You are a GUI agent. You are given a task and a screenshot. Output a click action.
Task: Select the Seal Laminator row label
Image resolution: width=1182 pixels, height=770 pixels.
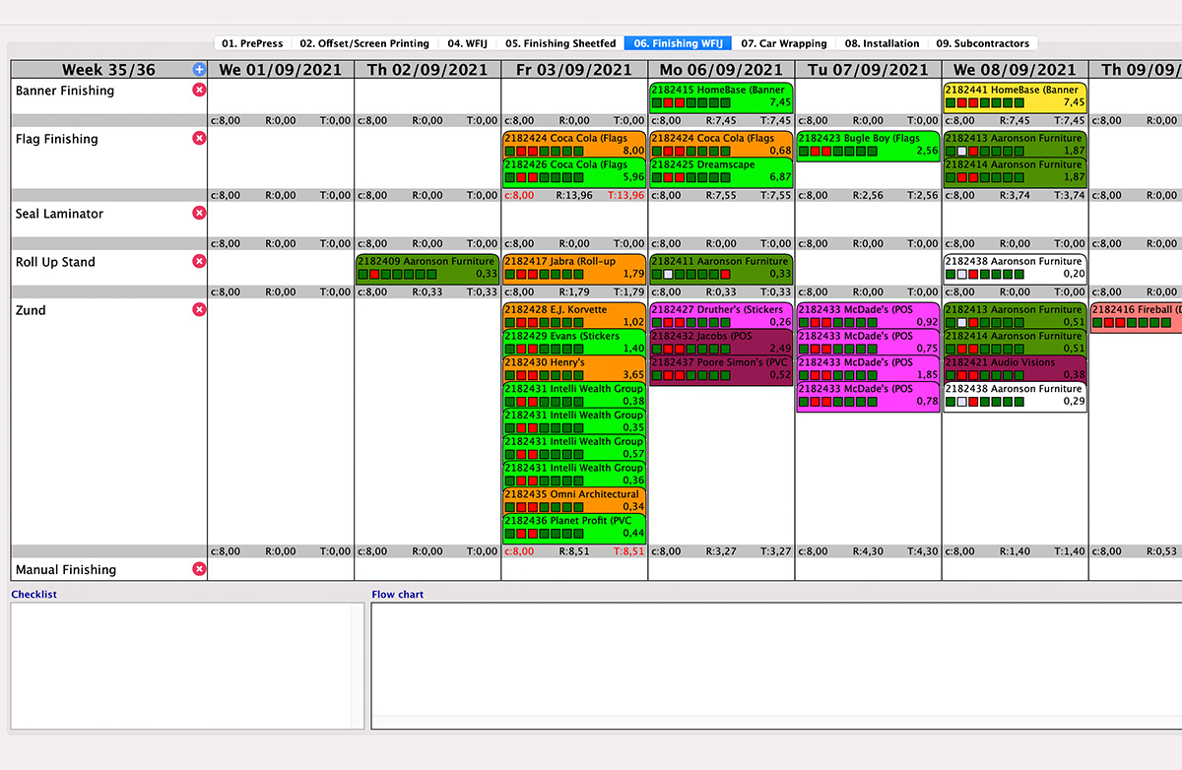point(59,214)
